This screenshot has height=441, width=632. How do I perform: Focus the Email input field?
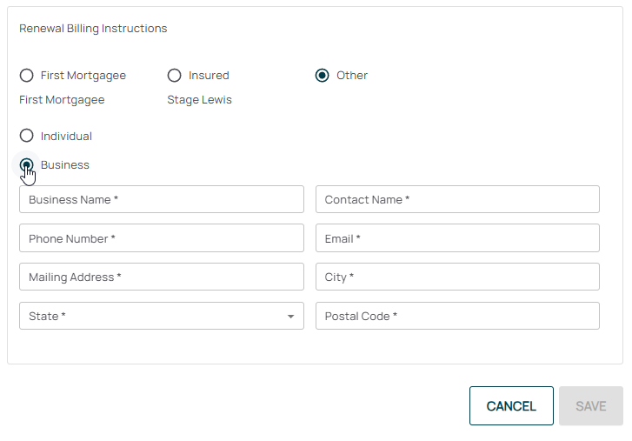tap(457, 238)
